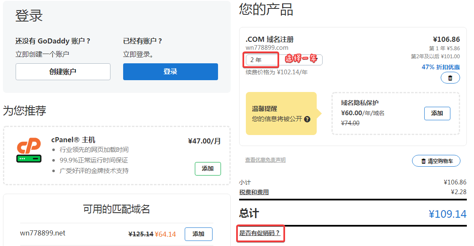Click the yellow 温馨提醒 notice box

[x=281, y=114]
